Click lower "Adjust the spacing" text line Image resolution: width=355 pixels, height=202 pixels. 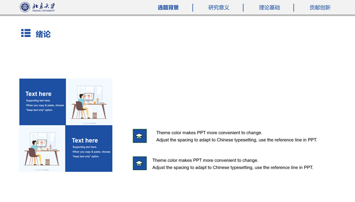coord(233,167)
